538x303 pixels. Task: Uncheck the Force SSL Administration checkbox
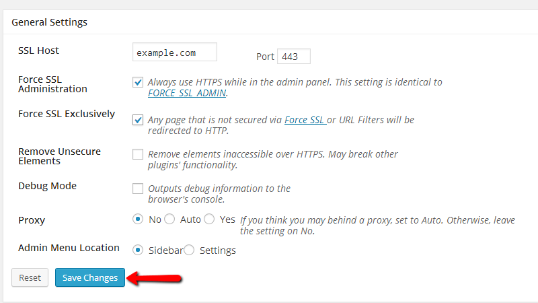point(138,82)
